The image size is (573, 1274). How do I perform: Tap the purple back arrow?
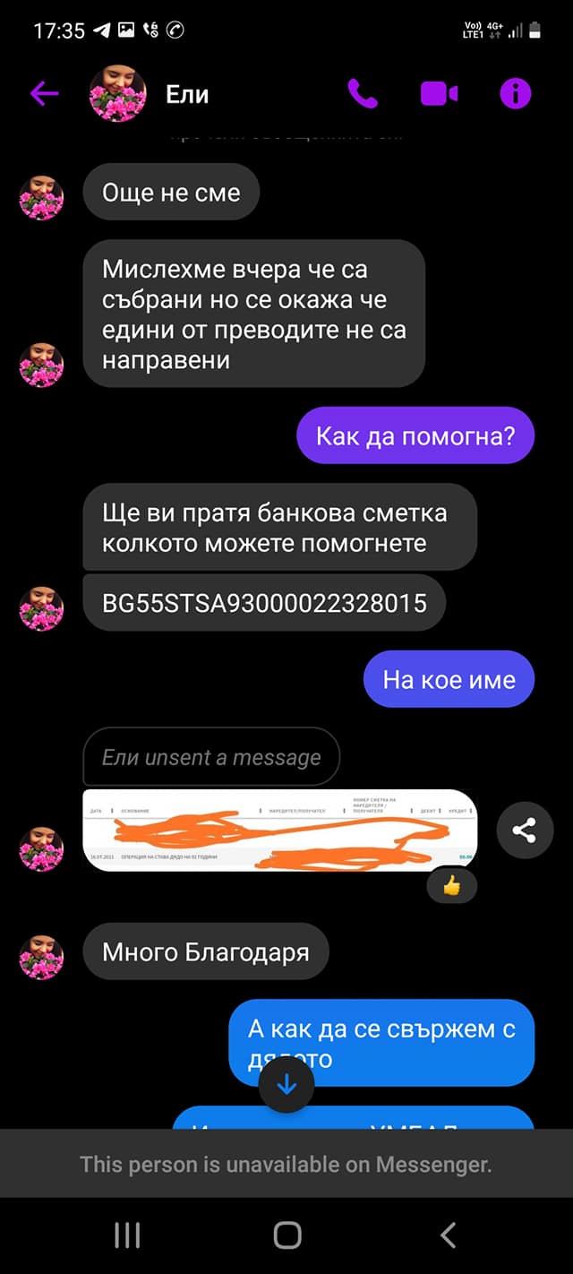pos(44,93)
